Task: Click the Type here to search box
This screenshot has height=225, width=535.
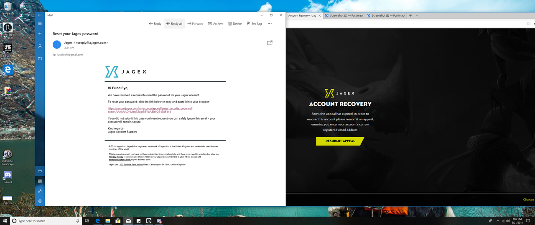Action: [x=46, y=221]
